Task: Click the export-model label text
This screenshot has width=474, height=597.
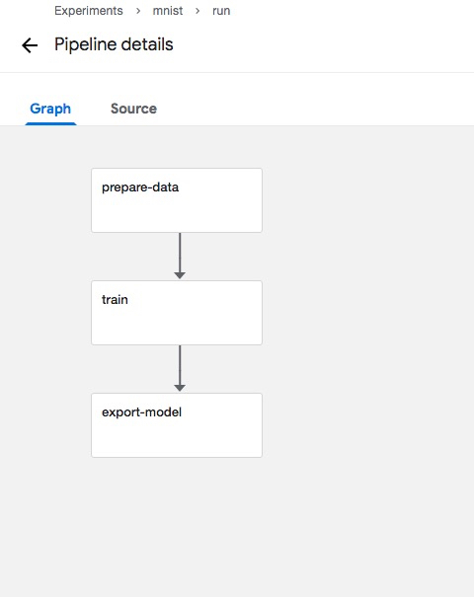Action: pyautogui.click(x=142, y=412)
